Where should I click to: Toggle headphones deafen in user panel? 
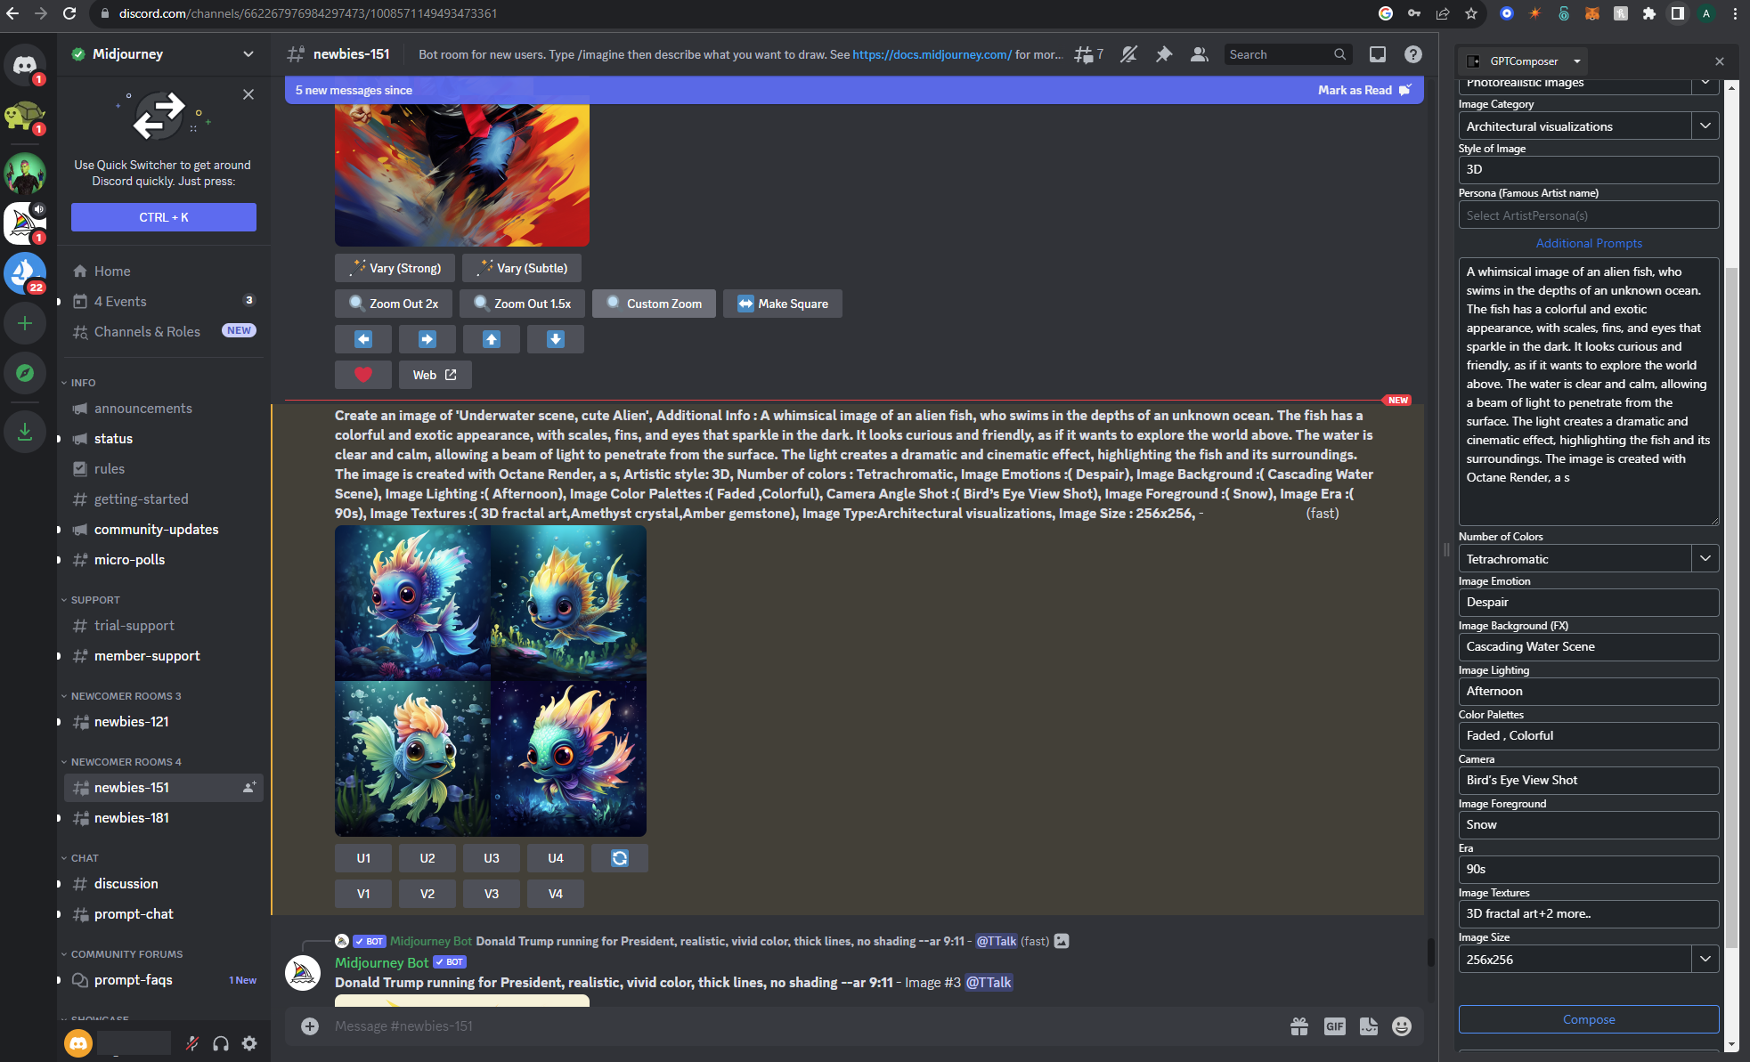point(221,1043)
